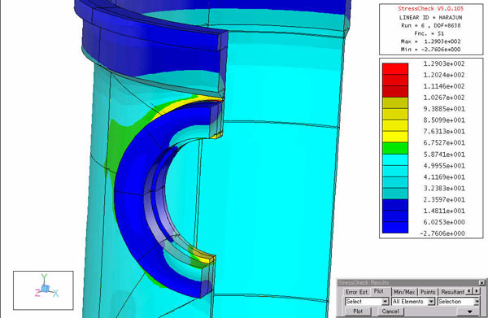Open the All Elements dropdown
Viewport: 488px width, 318px height.
pos(413,301)
